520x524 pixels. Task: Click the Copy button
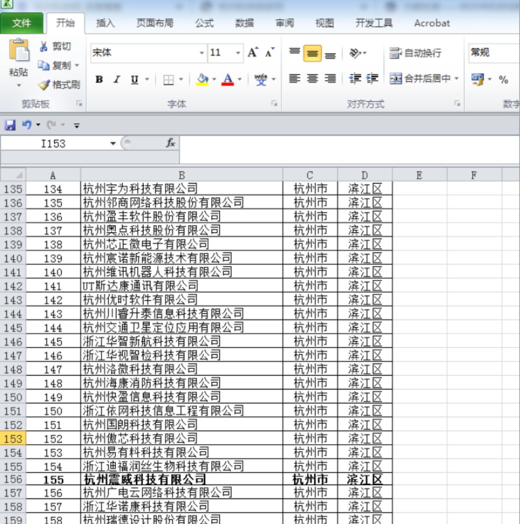tap(54, 65)
